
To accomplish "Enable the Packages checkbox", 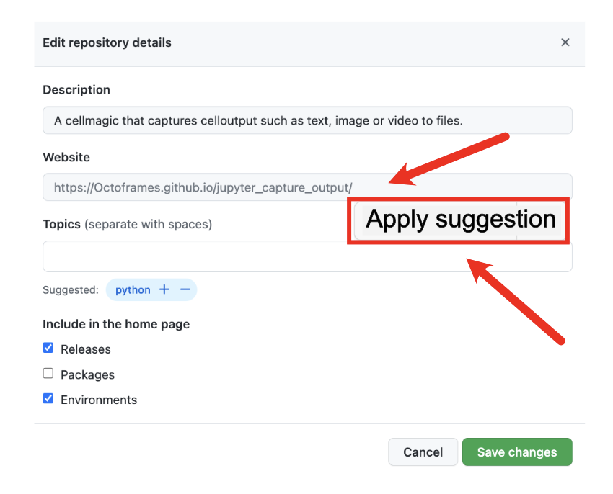I will 48,373.
